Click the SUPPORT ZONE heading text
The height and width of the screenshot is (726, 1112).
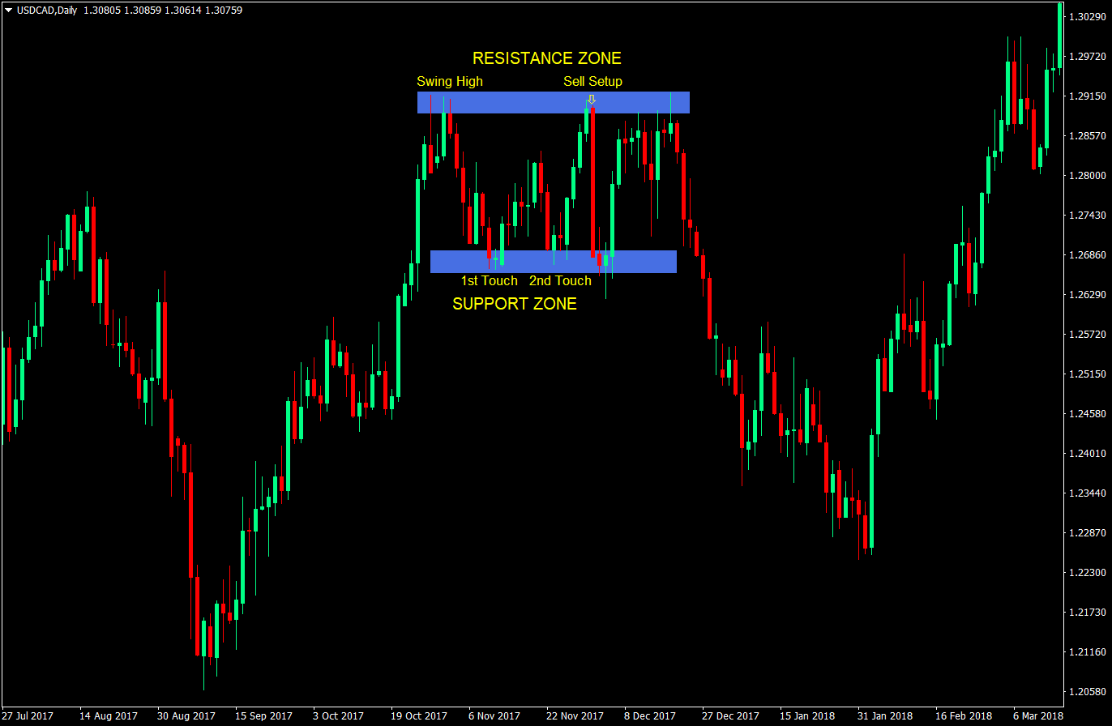pyautogui.click(x=515, y=304)
